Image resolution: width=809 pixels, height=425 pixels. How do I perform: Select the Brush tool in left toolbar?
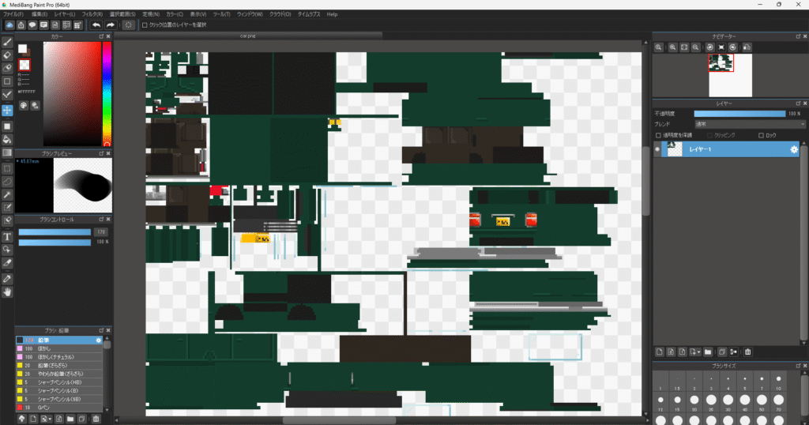[7, 41]
